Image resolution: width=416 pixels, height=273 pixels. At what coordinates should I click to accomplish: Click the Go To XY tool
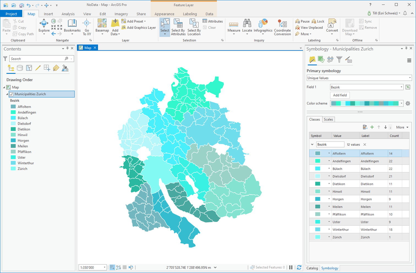[x=87, y=27]
